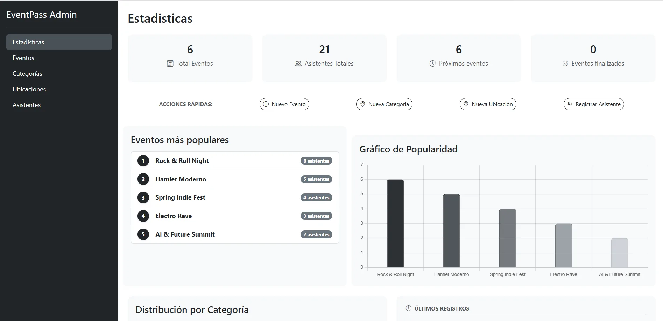Click the AI & Future Summit chart bar
Image resolution: width=663 pixels, height=321 pixels.
tap(620, 253)
